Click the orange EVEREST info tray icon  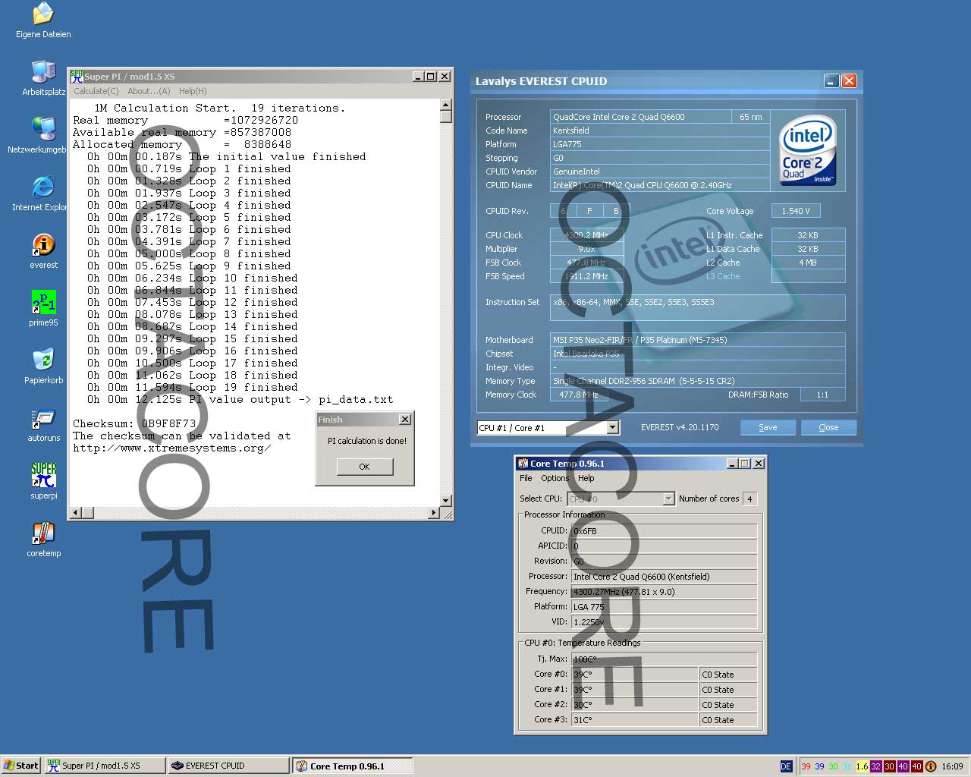(931, 766)
